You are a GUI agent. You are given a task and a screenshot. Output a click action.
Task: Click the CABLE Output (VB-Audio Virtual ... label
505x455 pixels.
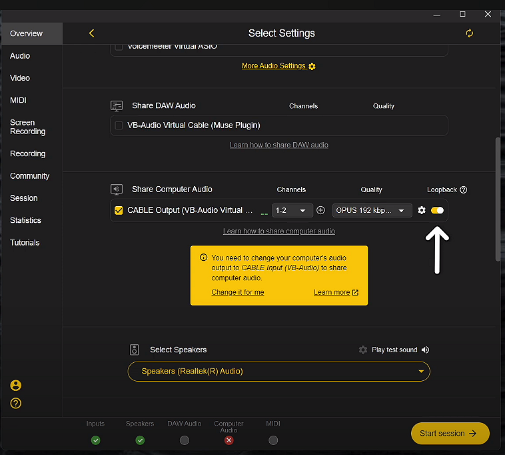[190, 210]
